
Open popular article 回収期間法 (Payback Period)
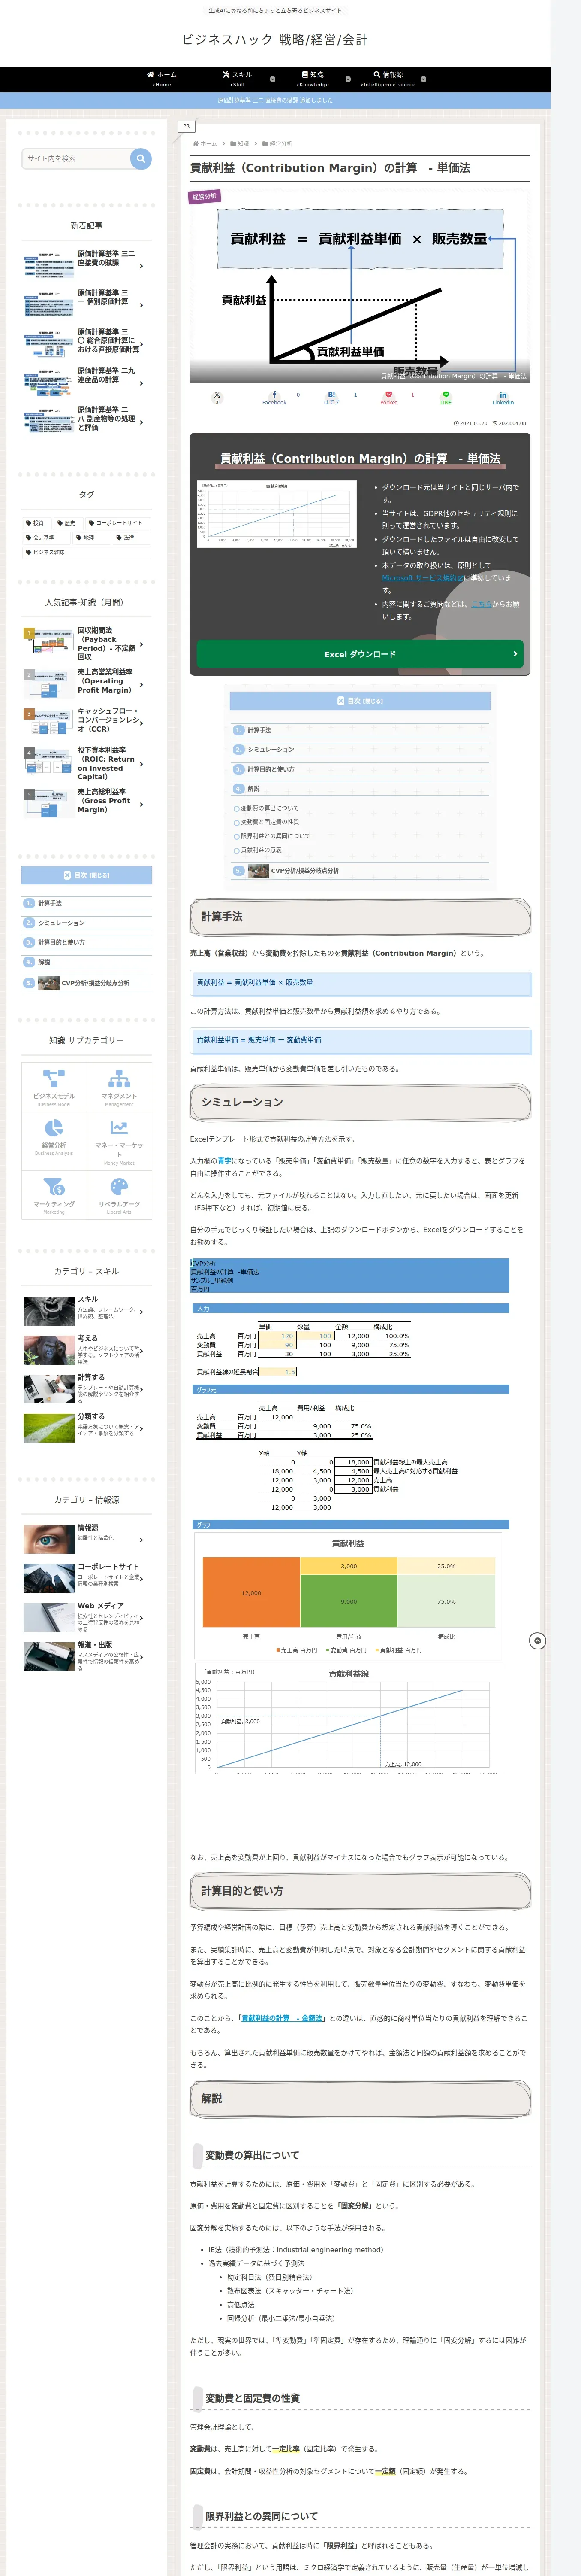pyautogui.click(x=87, y=644)
